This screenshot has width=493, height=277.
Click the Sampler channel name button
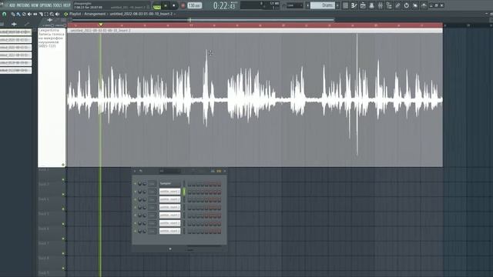[x=169, y=184]
